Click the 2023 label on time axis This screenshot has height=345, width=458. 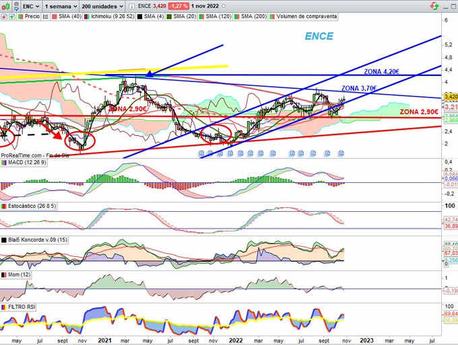[x=366, y=340]
